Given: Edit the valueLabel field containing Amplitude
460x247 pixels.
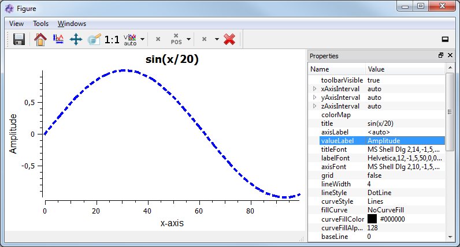Looking at the screenshot, I should [x=405, y=140].
